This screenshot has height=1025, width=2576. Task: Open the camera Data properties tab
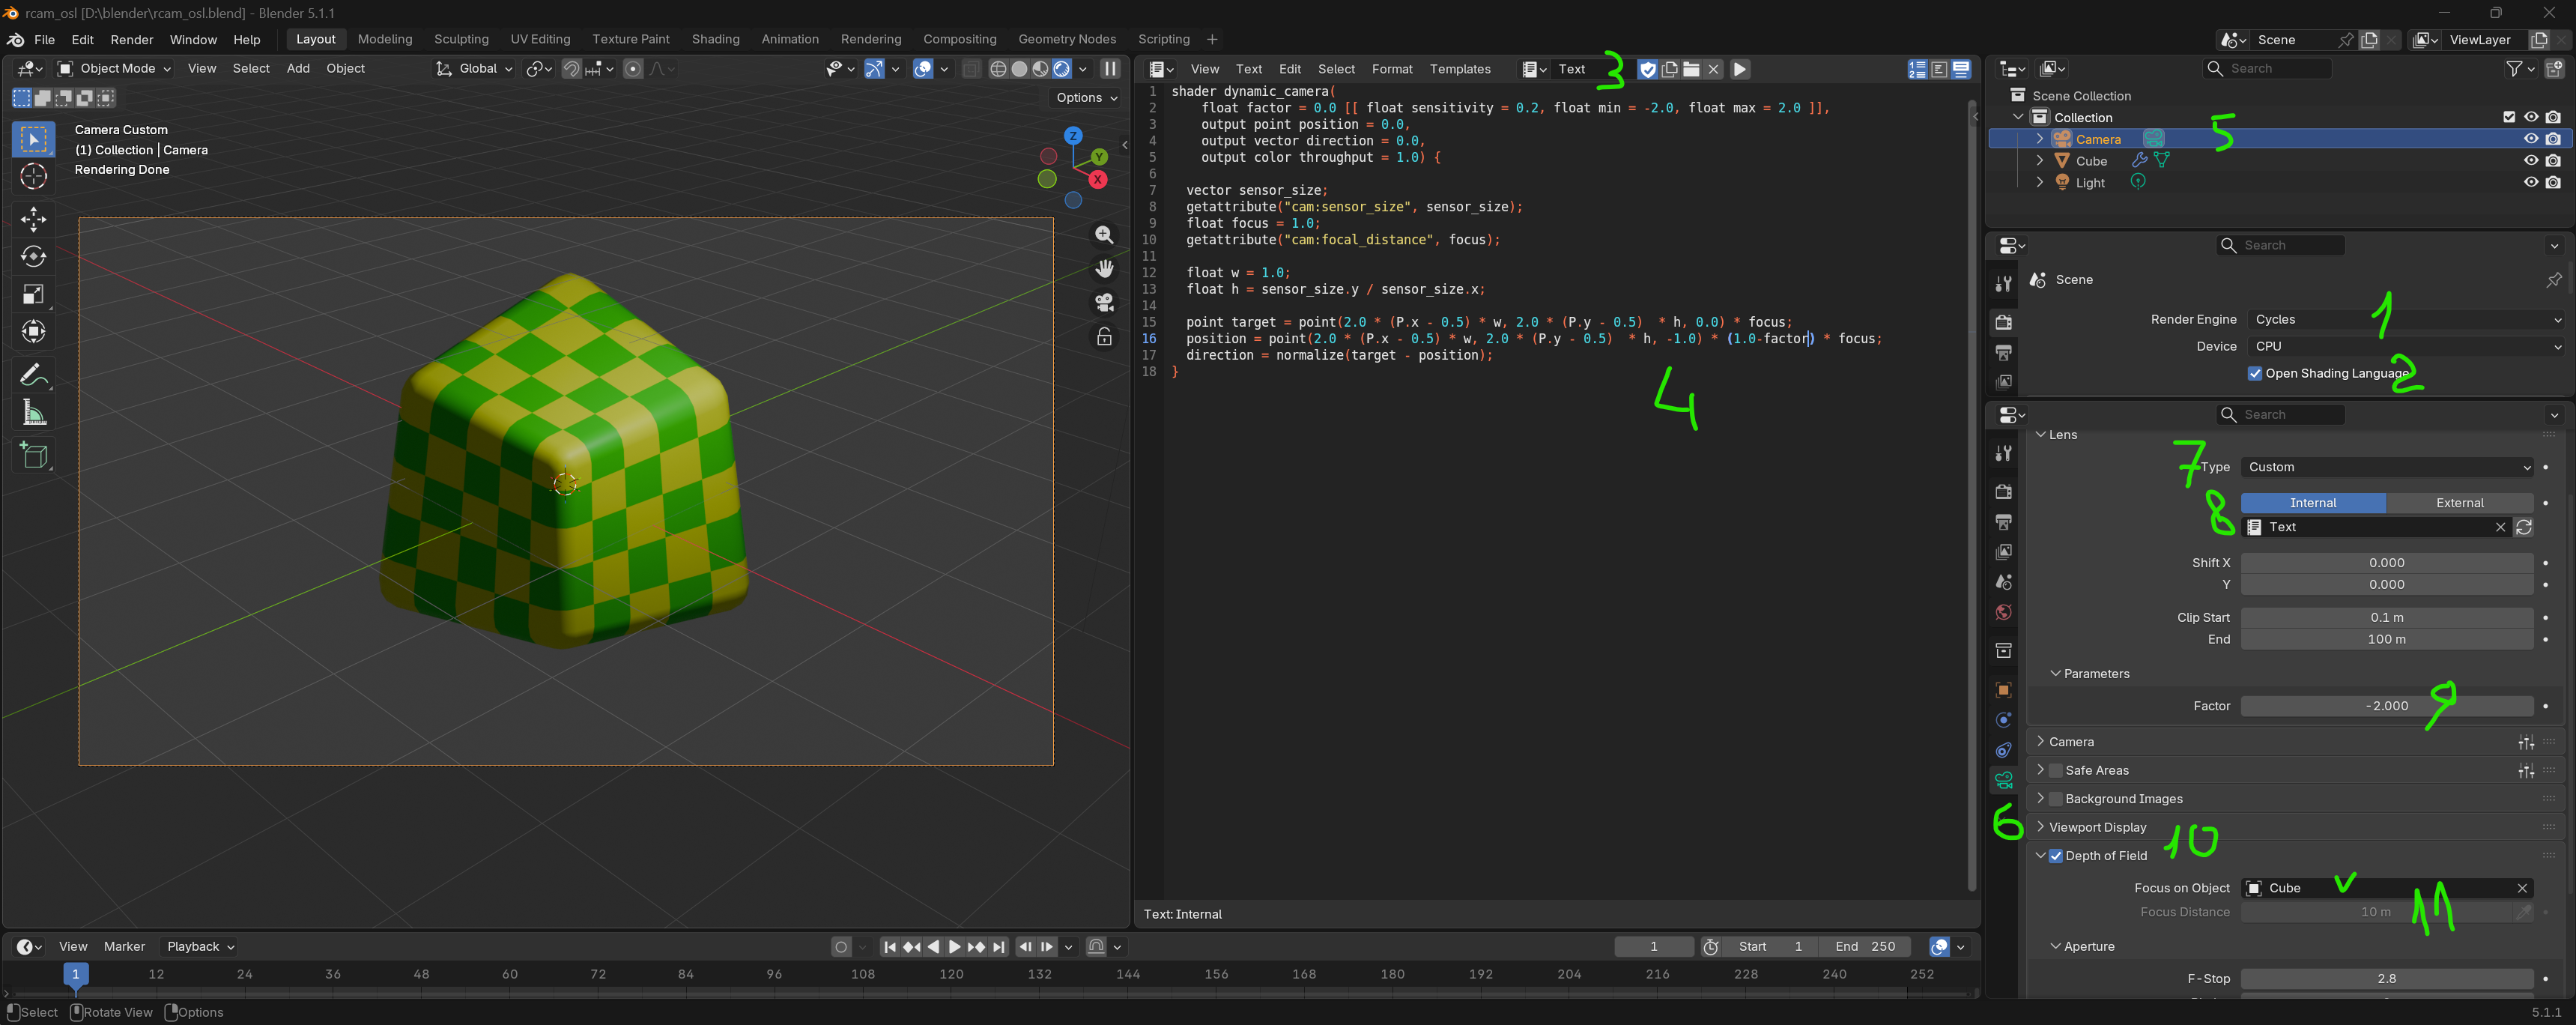point(2003,780)
